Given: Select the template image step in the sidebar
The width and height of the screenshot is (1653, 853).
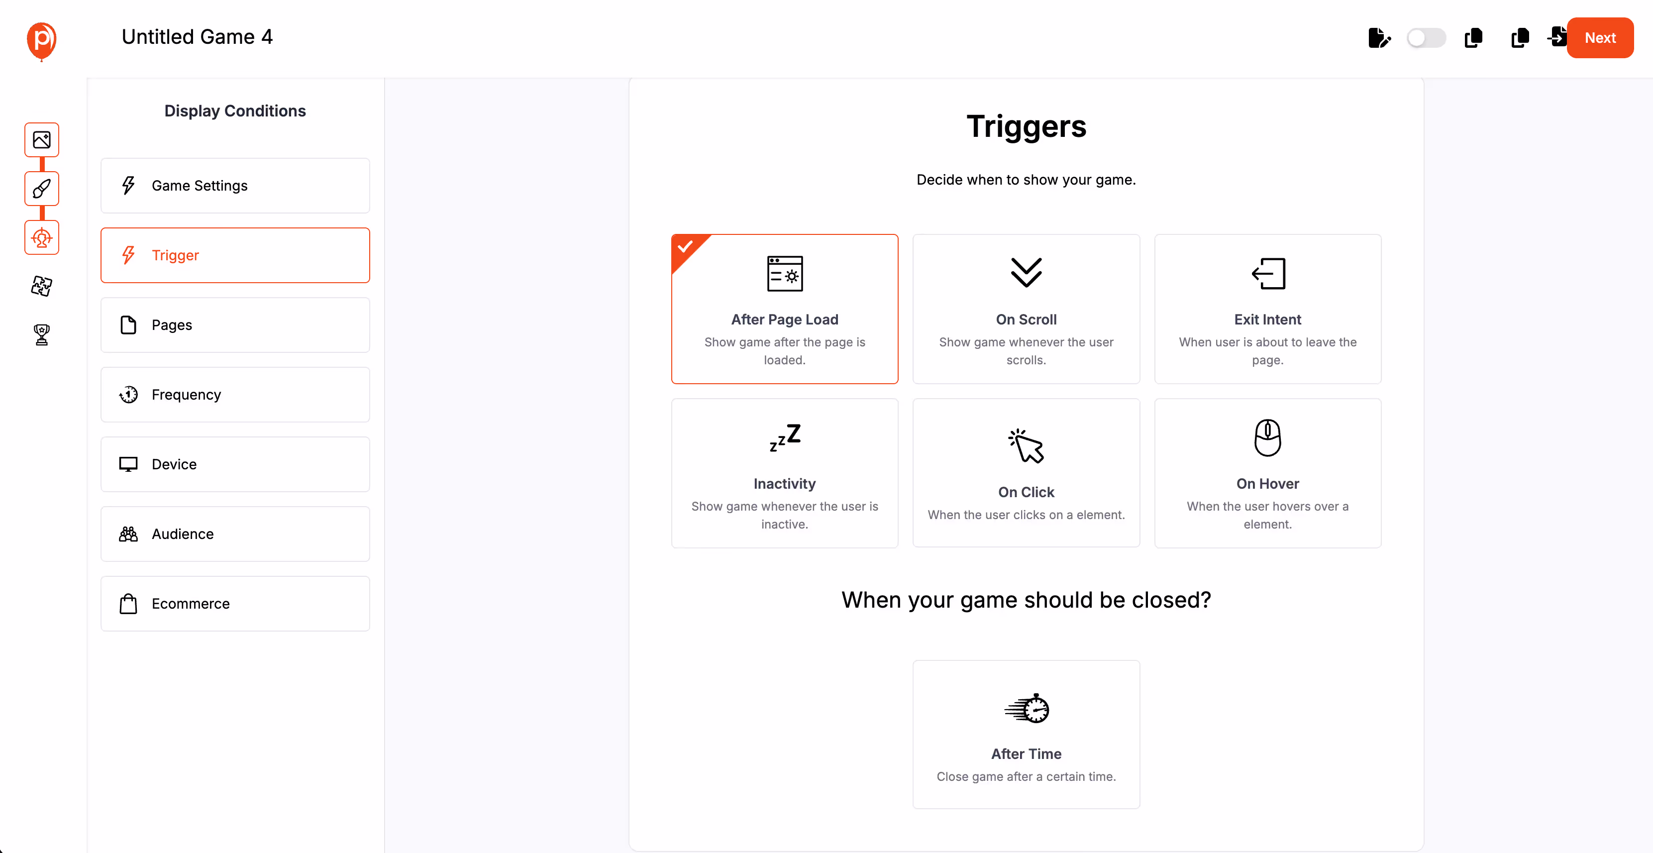Looking at the screenshot, I should pos(41,140).
